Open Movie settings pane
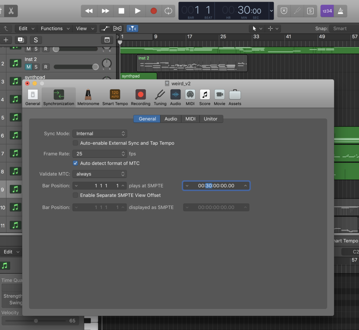This screenshot has height=330, width=359. (x=219, y=98)
